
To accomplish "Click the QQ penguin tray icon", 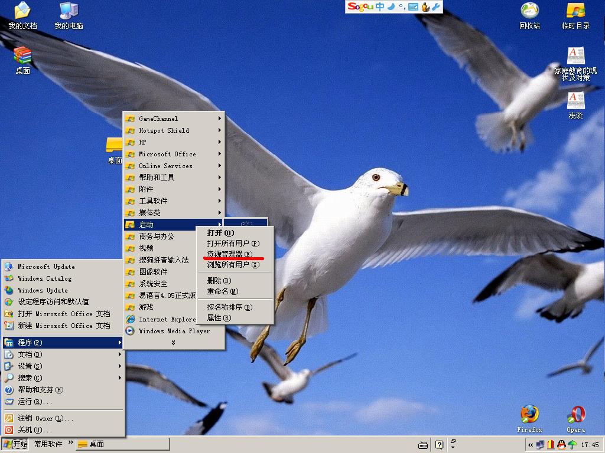I will 561,445.
